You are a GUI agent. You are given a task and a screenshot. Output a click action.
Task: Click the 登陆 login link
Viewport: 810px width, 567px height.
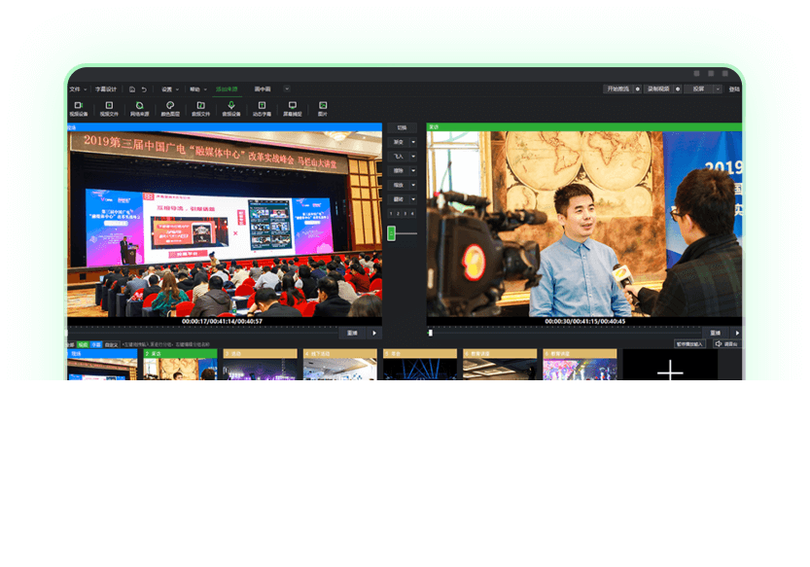(x=734, y=89)
